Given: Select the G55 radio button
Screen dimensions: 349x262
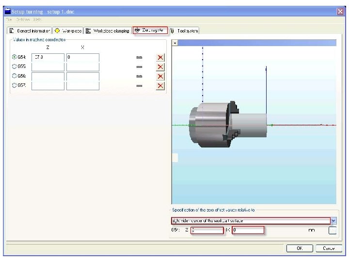Looking at the screenshot, I should click(x=14, y=66).
